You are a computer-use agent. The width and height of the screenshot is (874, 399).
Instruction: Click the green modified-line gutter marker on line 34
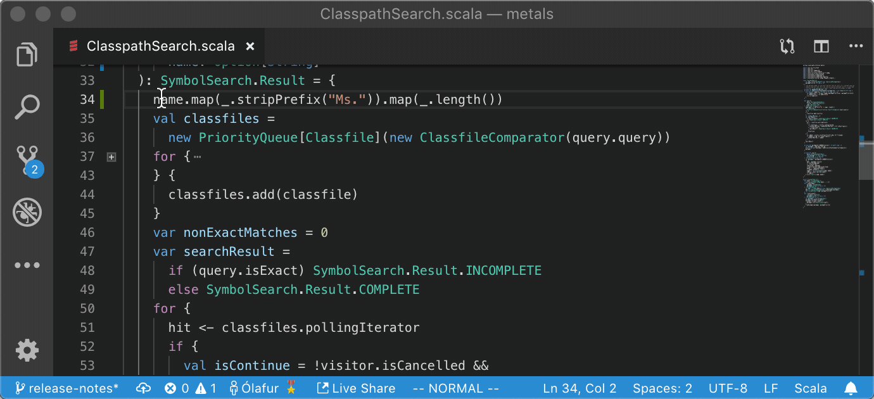tap(102, 99)
